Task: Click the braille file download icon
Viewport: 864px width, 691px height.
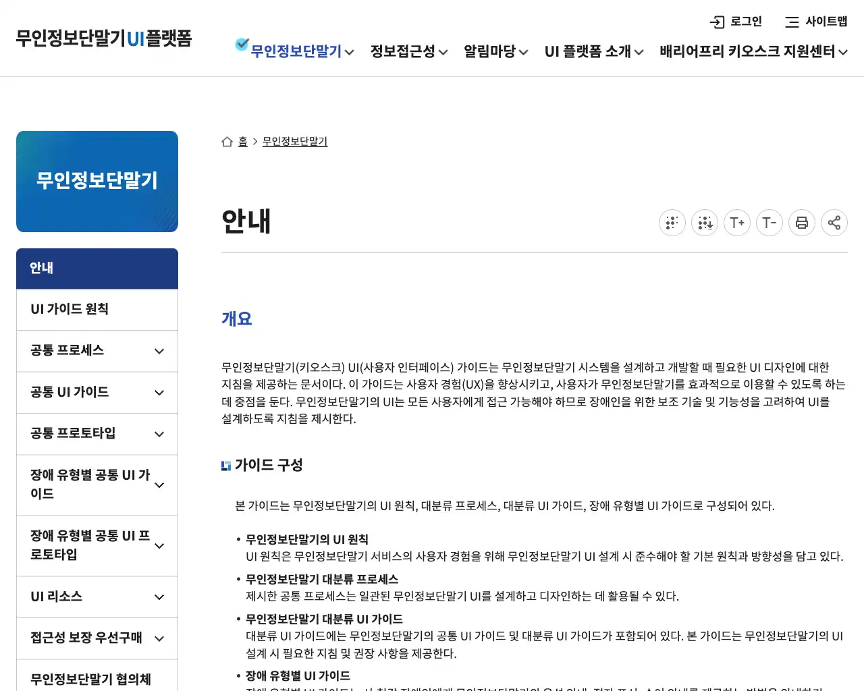Action: [x=704, y=223]
